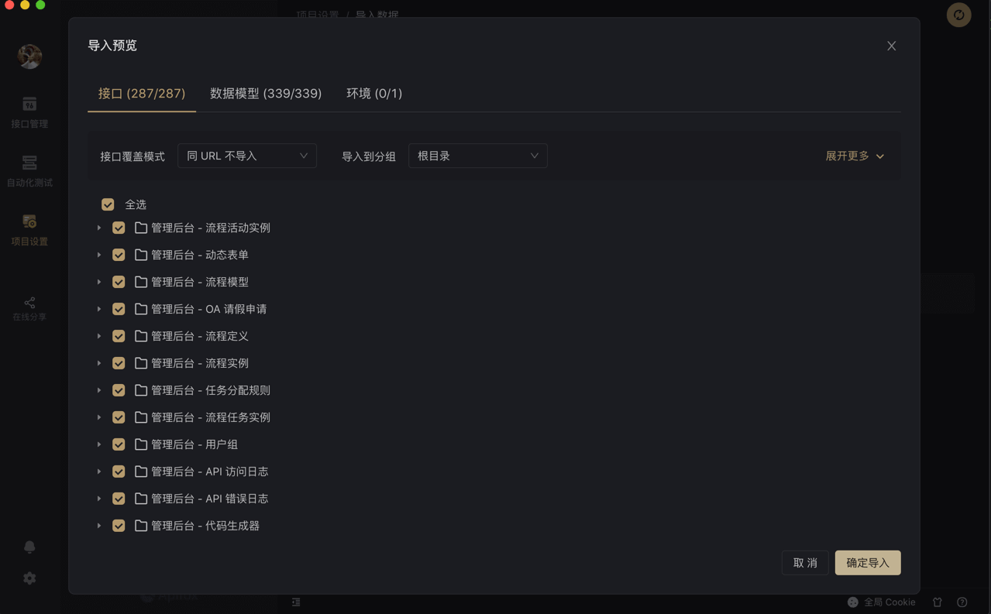Uncheck the 管理后台 - 代码生成器 group
This screenshot has height=614, width=991.
coord(119,525)
